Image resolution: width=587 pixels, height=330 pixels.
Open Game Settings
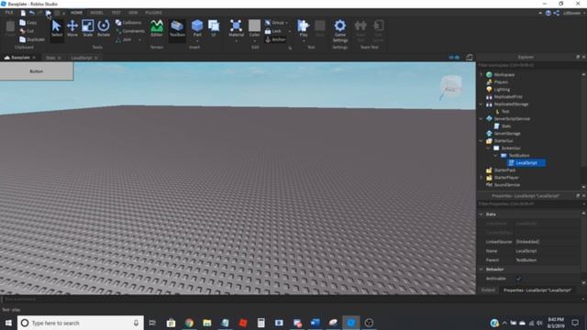pos(340,30)
